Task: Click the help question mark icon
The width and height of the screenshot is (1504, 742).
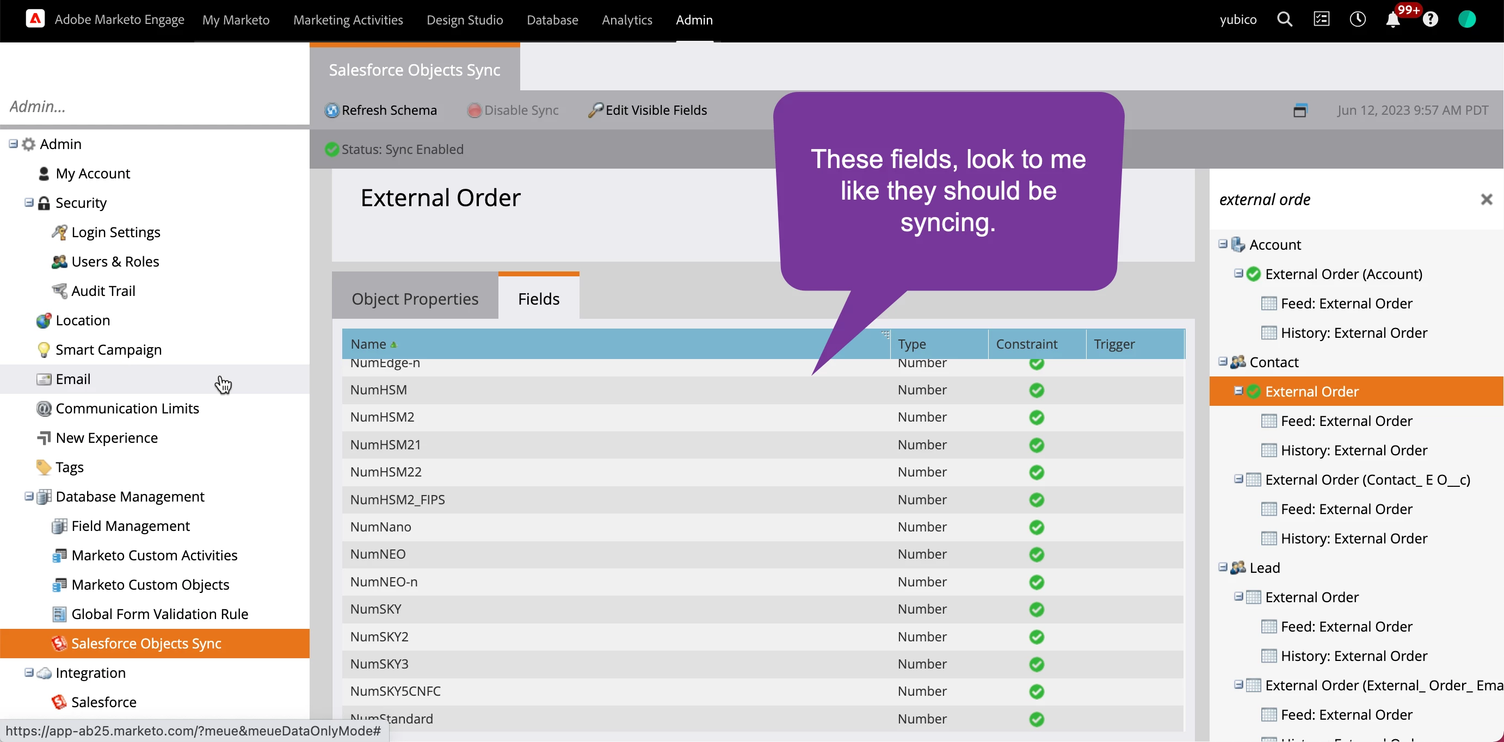Action: click(x=1430, y=20)
